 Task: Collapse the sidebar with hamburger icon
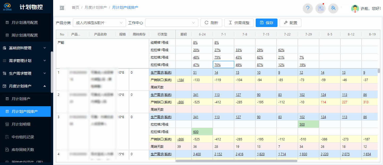click(62, 8)
